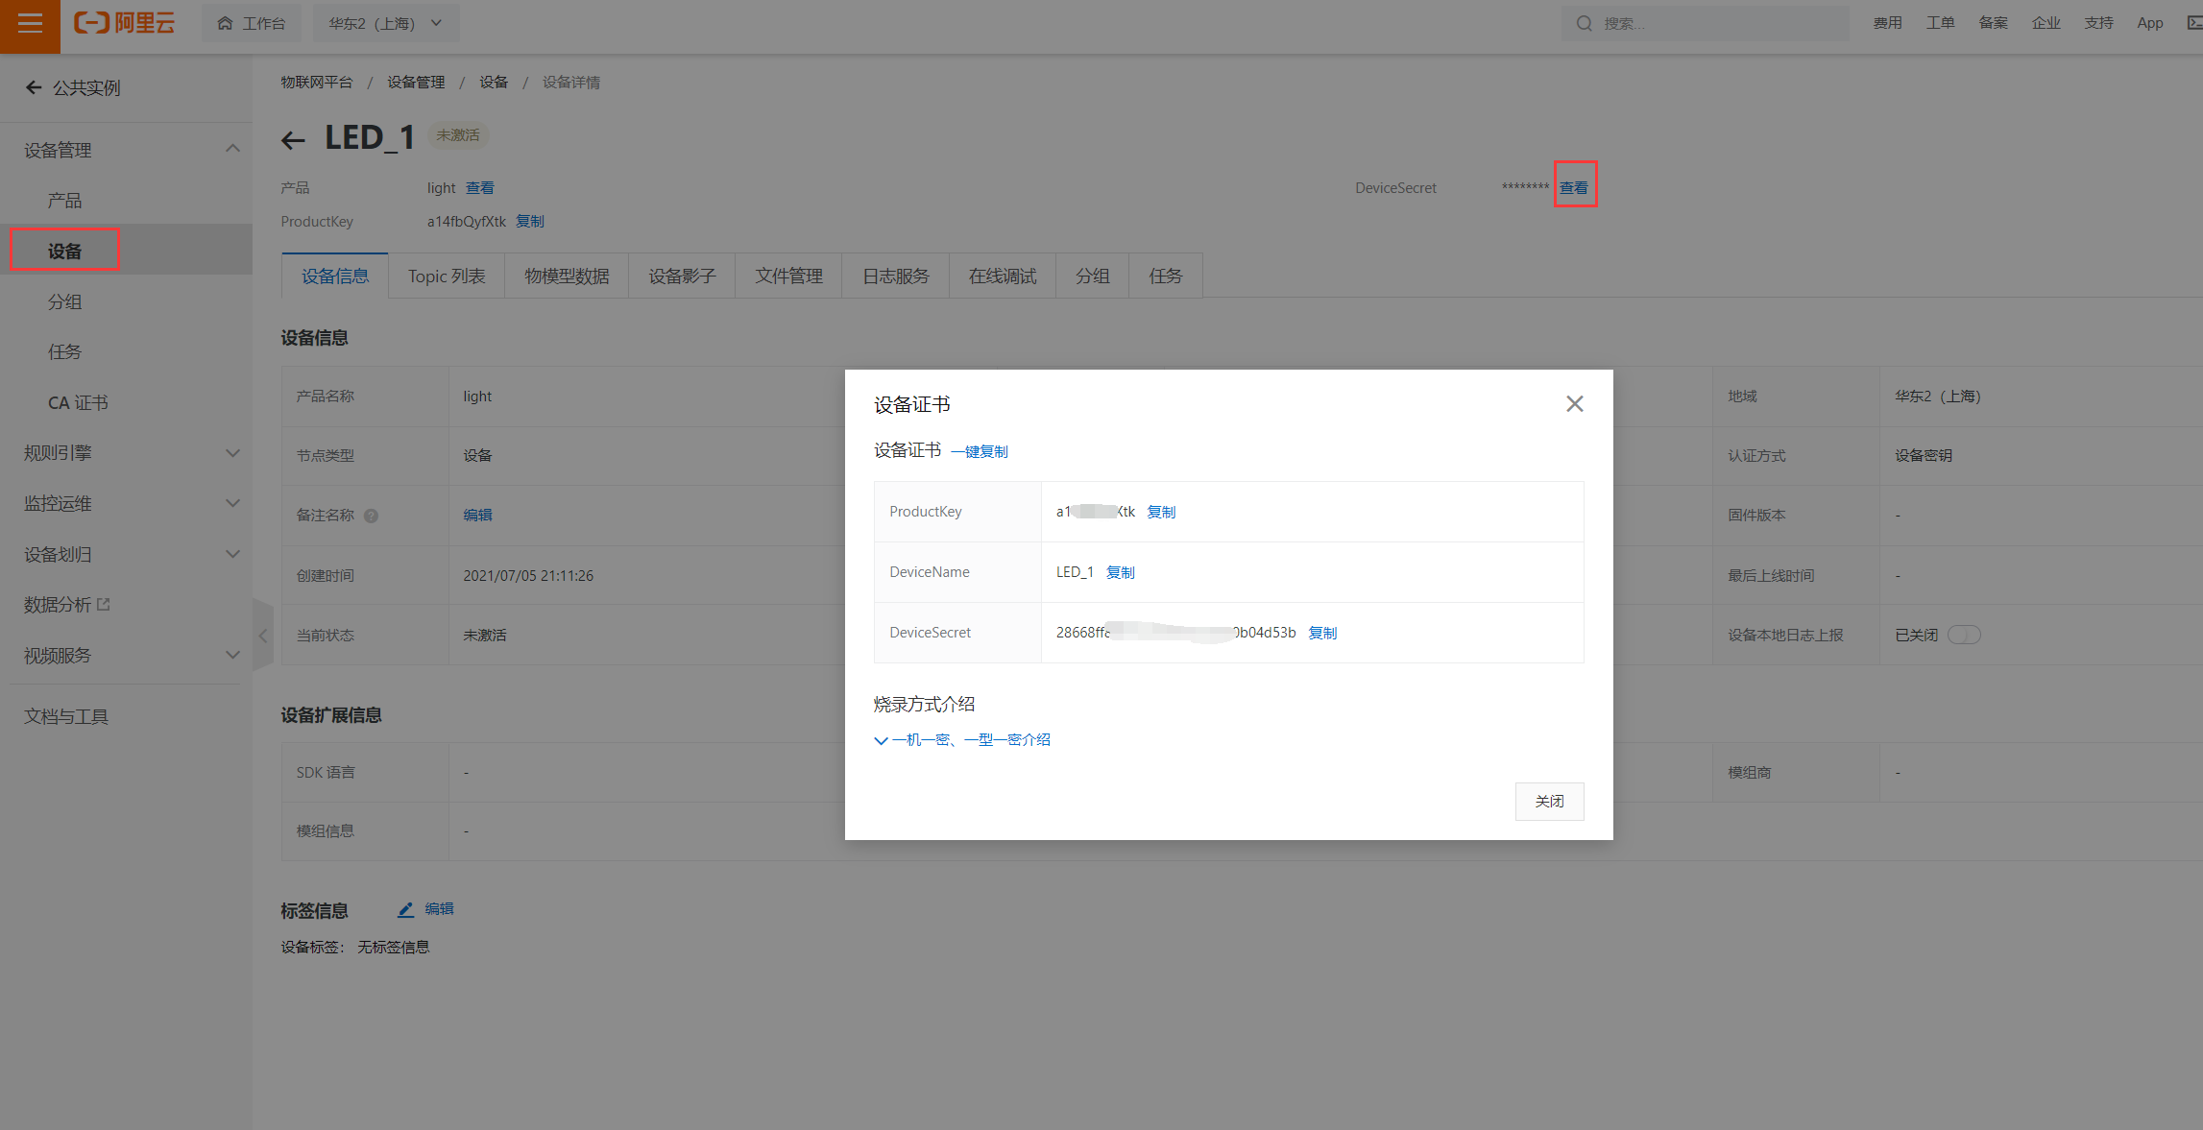This screenshot has width=2203, height=1130.
Task: Open the 工作台 workbench
Action: point(251,22)
